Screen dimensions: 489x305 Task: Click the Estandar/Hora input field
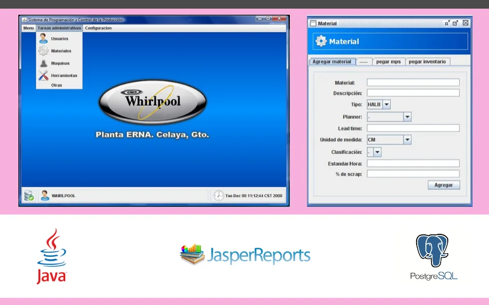(x=413, y=163)
